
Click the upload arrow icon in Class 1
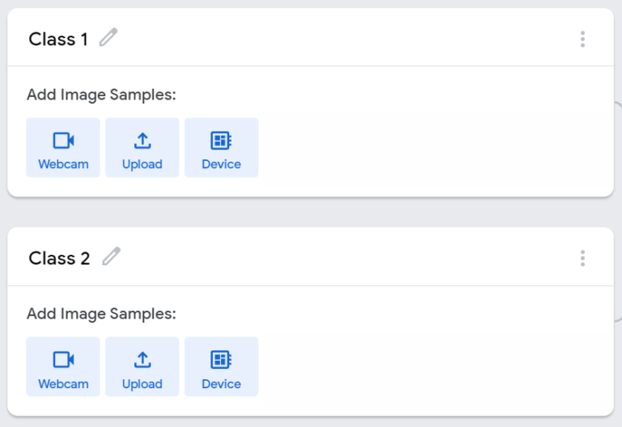click(x=143, y=141)
